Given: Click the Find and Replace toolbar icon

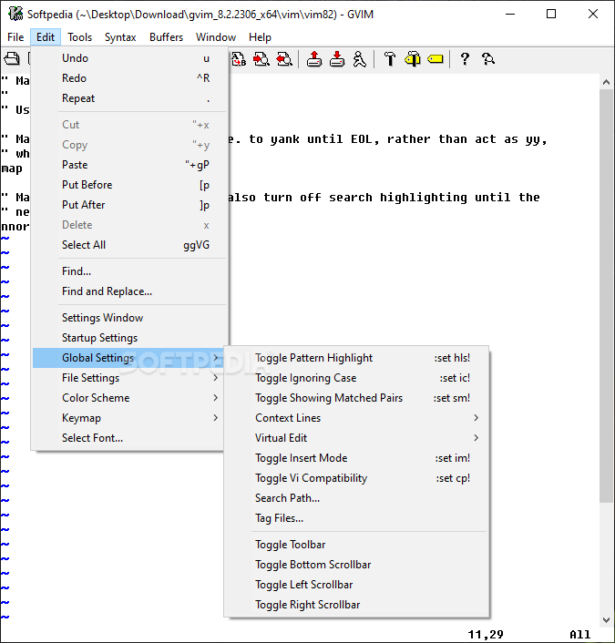Looking at the screenshot, I should click(x=239, y=59).
